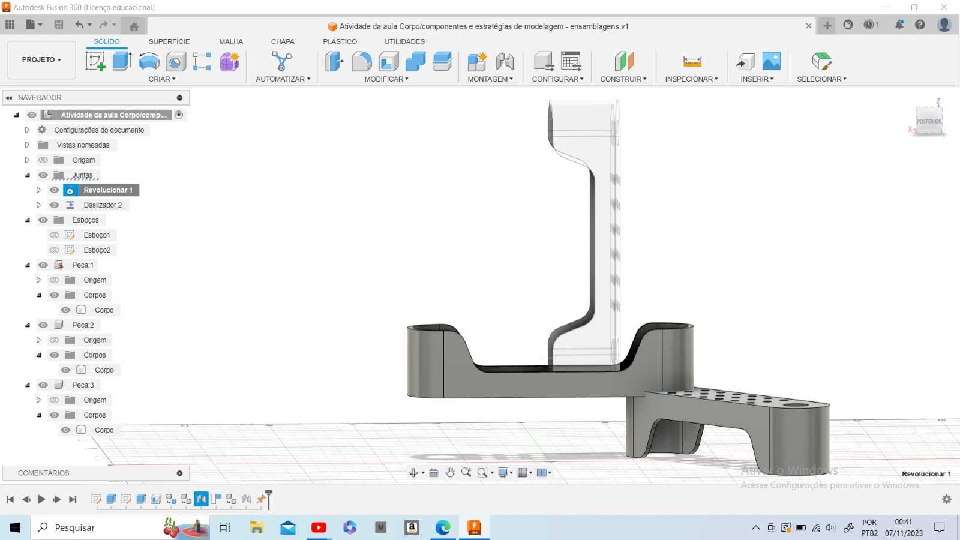Show Esboço2 sketch
960x540 pixels.
tap(55, 250)
